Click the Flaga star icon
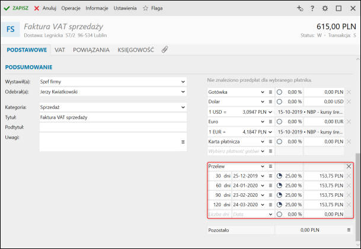 click(145, 8)
